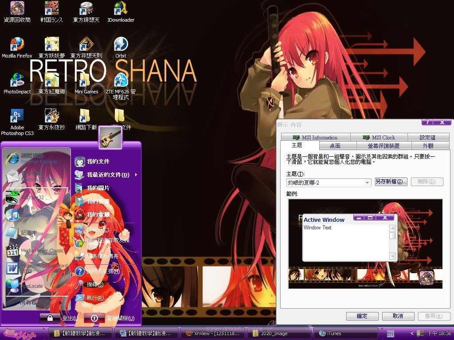Launch the 東方紅魔郷 desktop shortcut
This screenshot has height=340, width=454.
click(x=51, y=84)
